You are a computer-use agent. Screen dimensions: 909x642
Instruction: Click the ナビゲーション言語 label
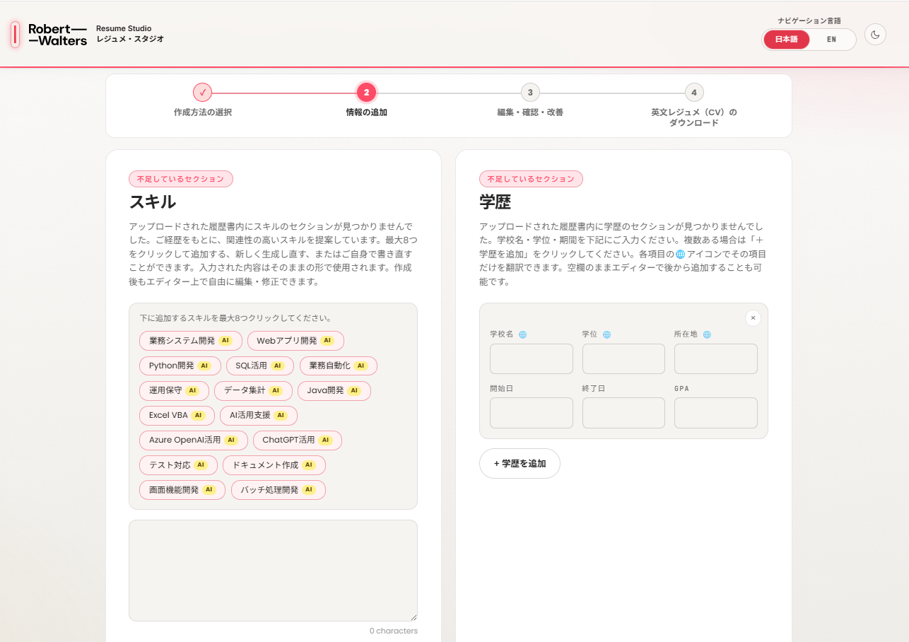(809, 21)
